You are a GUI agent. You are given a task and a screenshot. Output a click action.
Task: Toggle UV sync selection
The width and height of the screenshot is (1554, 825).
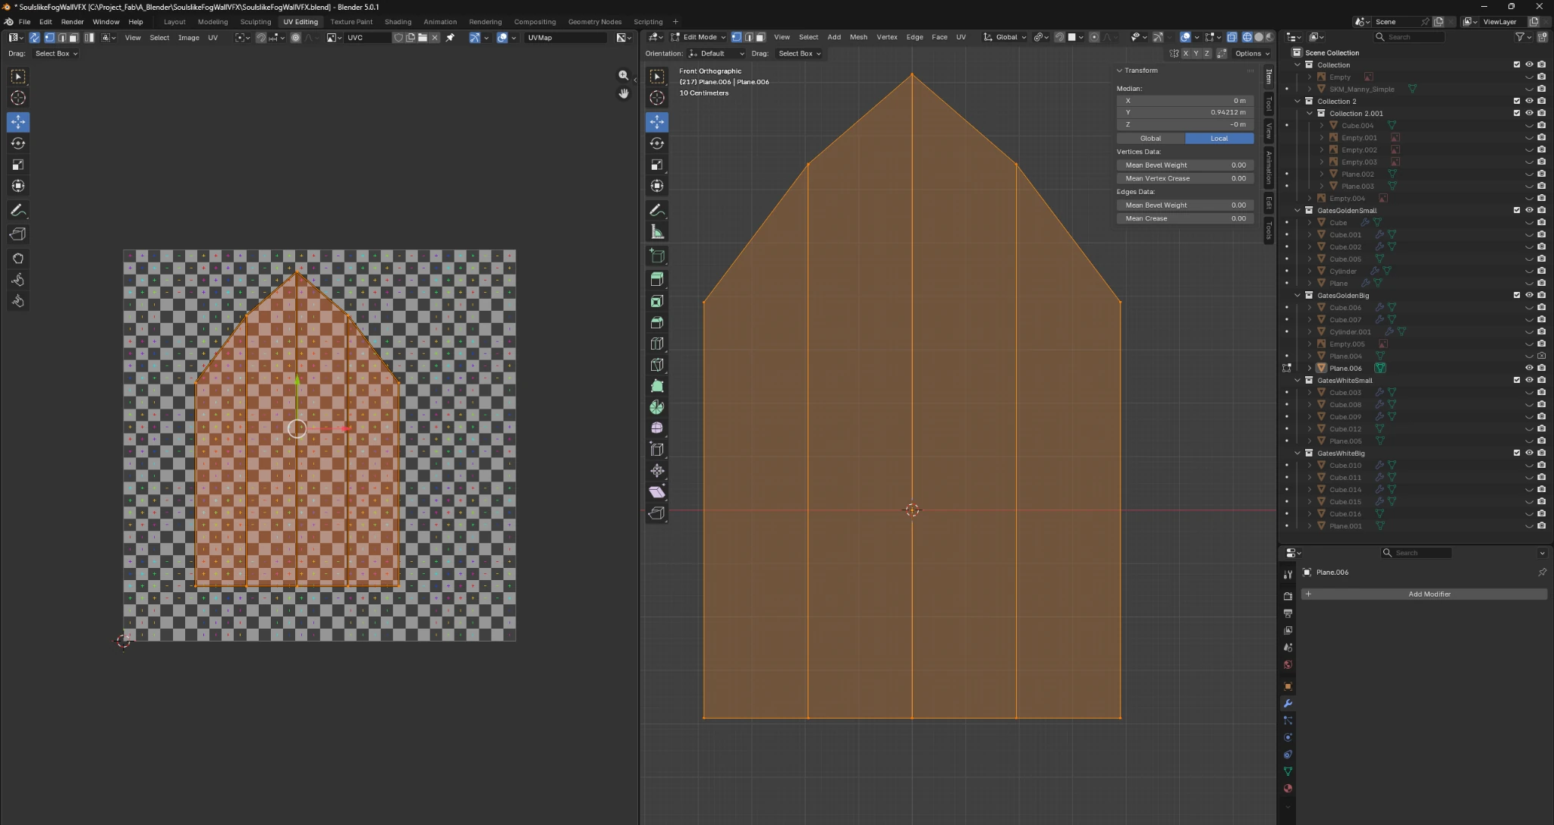34,37
